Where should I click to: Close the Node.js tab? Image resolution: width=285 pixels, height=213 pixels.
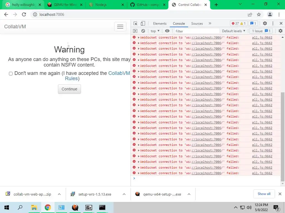[x=123, y=5]
